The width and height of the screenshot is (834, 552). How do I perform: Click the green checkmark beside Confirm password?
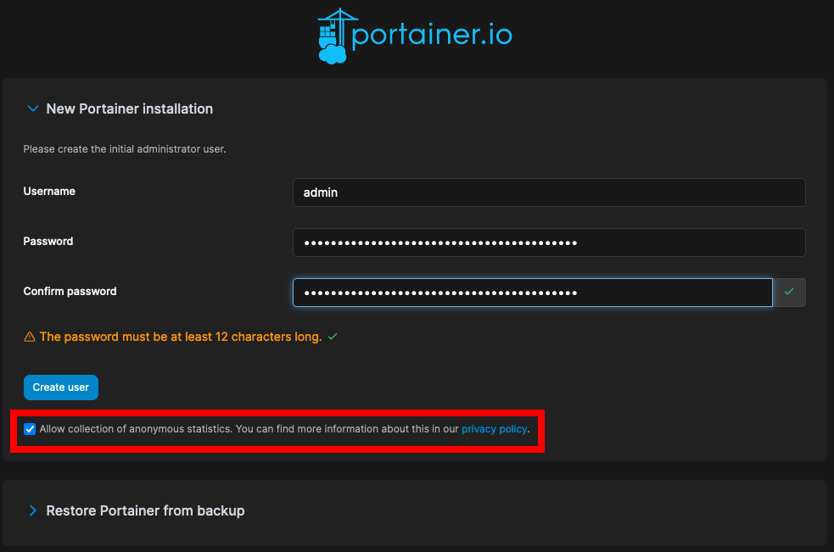coord(789,292)
